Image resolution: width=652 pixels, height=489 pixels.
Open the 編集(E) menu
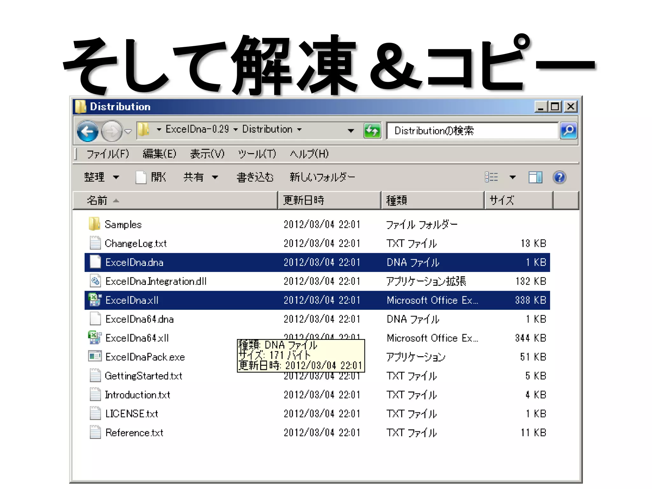coord(159,154)
